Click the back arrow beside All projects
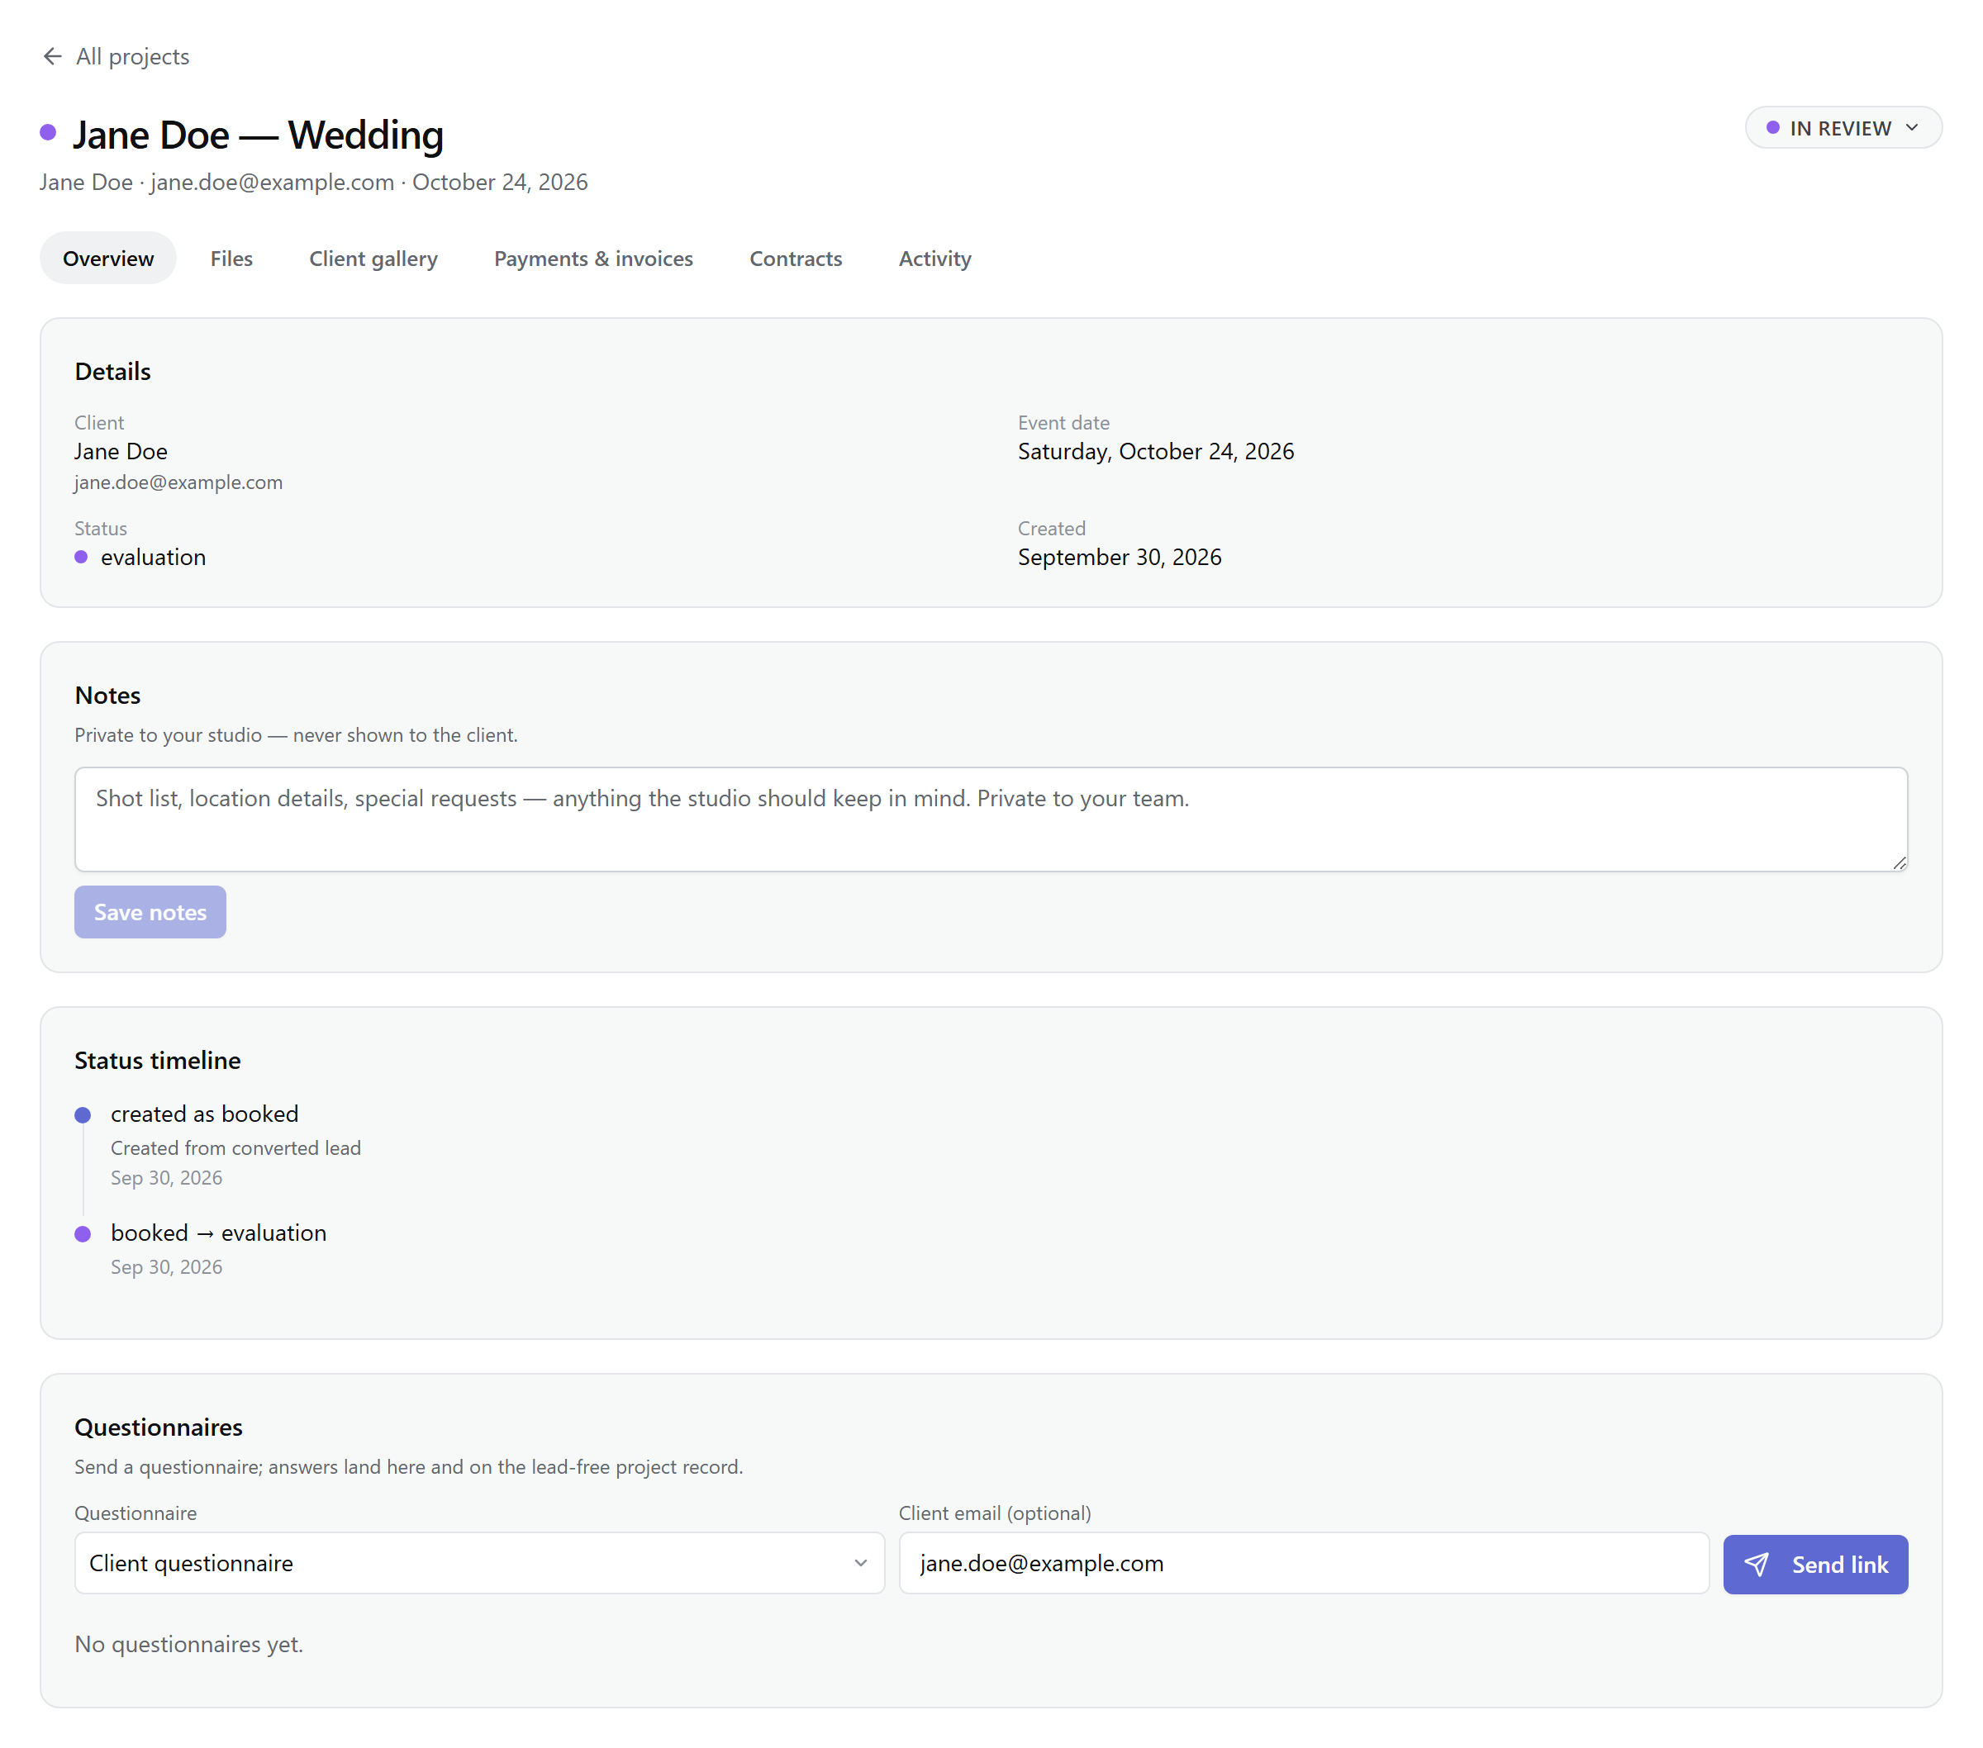The image size is (1983, 1748). [52, 56]
